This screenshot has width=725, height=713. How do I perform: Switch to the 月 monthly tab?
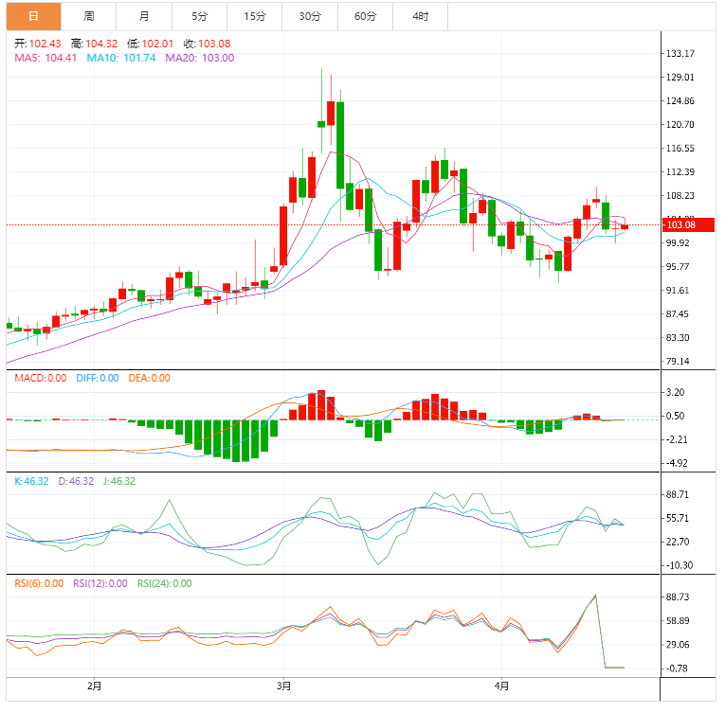tap(144, 16)
